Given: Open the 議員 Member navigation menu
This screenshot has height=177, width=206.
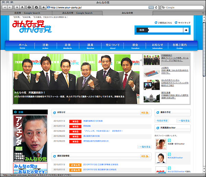Looking at the screenshot, I should (90, 46).
